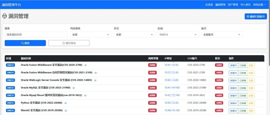Click 未修复 badge in CVE-2019-3822 row
This screenshot has width=270, height=115.
point(219,95)
